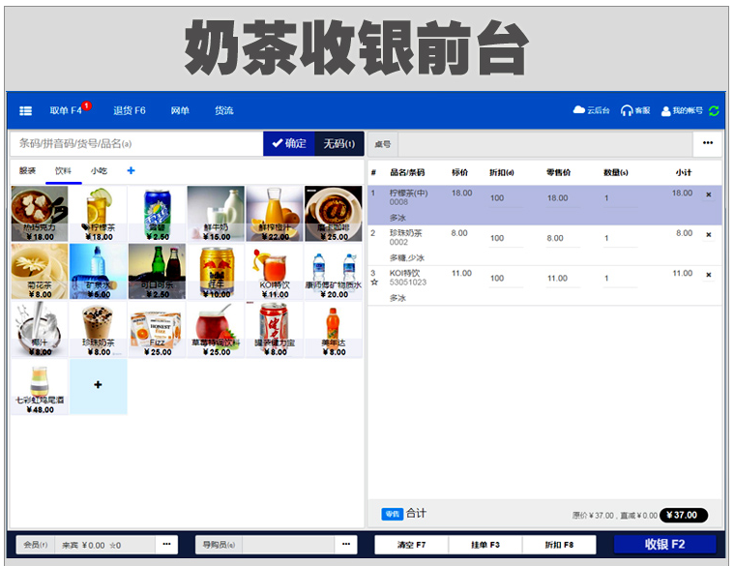The image size is (734, 566).
Task: Switch to the 小吃 category tab
Action: 99,171
